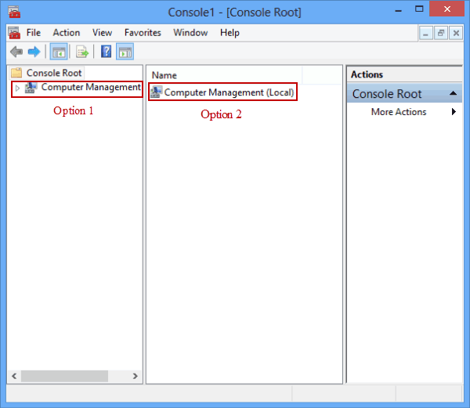The width and height of the screenshot is (470, 408).
Task: Select Console Root in the tree
Action: click(x=54, y=73)
